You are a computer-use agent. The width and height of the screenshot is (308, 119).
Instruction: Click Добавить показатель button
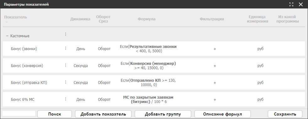pos(103,114)
